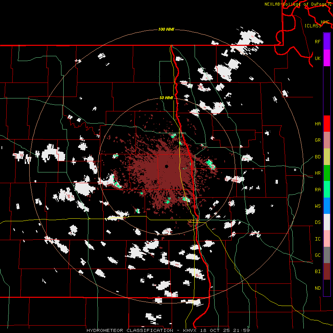This screenshot has height=333, width=333.
Task: Click the HA red legend swatch
Action: (x=327, y=124)
